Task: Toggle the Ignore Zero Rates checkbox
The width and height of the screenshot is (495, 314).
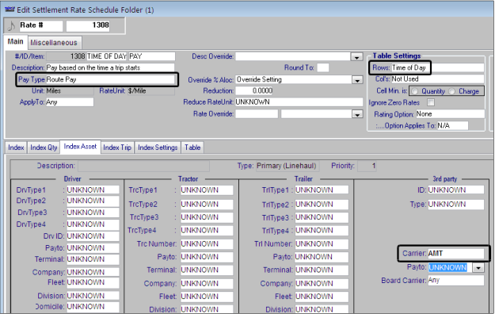Action: 431,102
